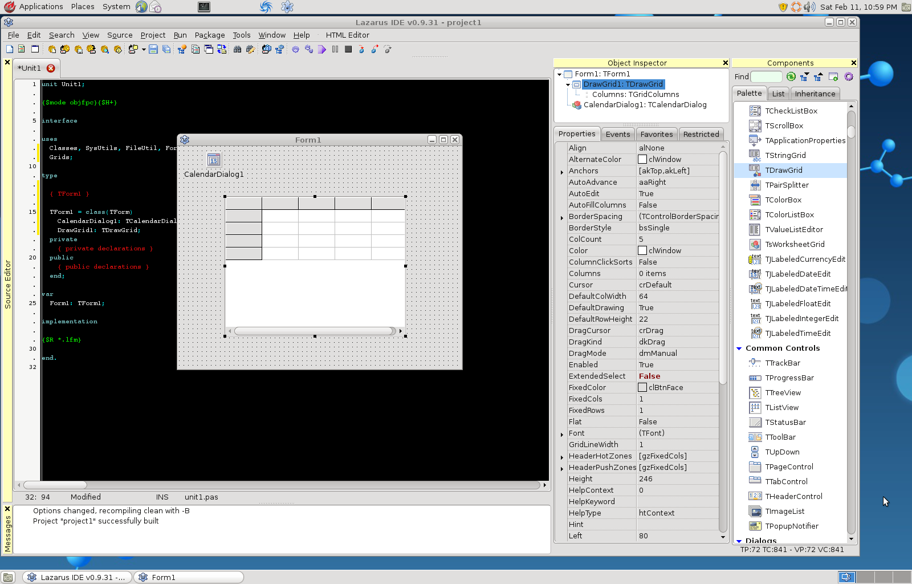912x584 pixels.
Task: Click the purple gear icon in Components panel
Action: tap(849, 76)
